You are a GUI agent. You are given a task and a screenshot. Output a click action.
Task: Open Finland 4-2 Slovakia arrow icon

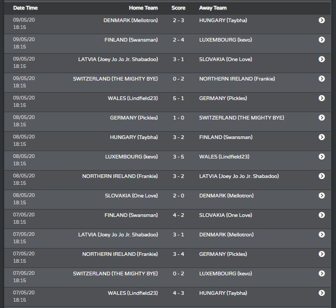[321, 215]
